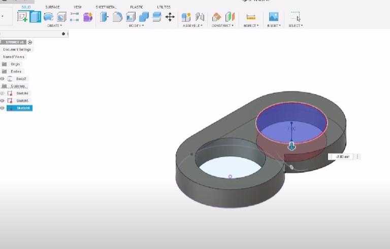The image size is (390, 249).
Task: Click the Offset Face tool icon
Action: (x=157, y=17)
